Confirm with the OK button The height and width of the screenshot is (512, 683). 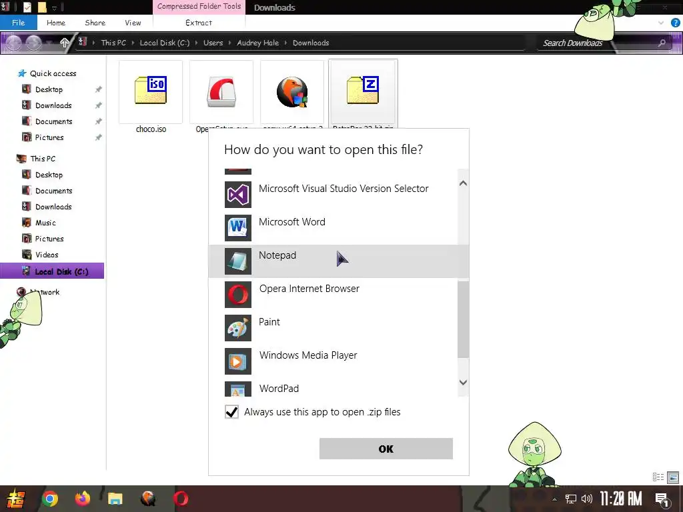[x=386, y=449]
